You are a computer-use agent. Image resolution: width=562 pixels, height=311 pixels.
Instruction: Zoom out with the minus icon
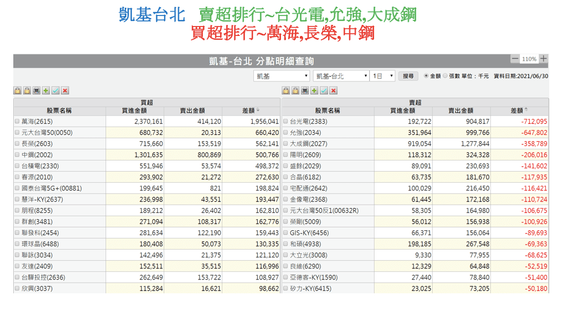[515, 59]
